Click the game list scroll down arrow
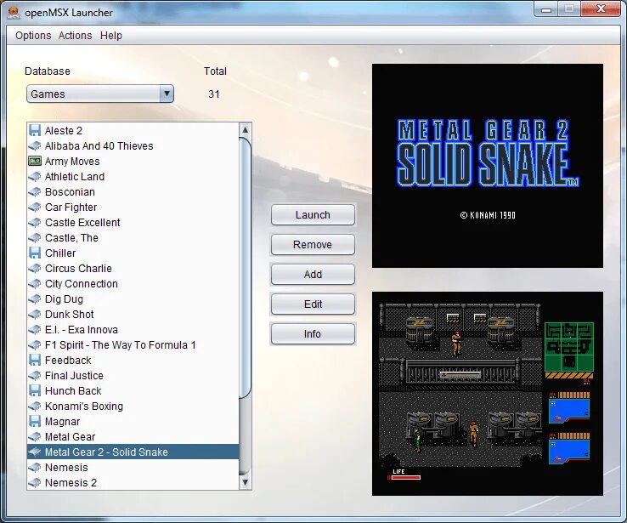The image size is (627, 523). (246, 482)
